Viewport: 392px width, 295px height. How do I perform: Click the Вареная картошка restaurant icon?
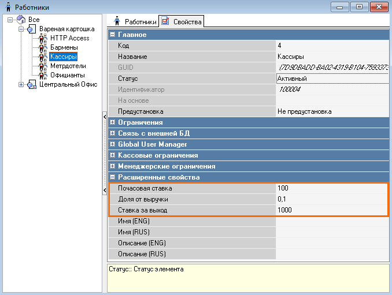click(32, 29)
